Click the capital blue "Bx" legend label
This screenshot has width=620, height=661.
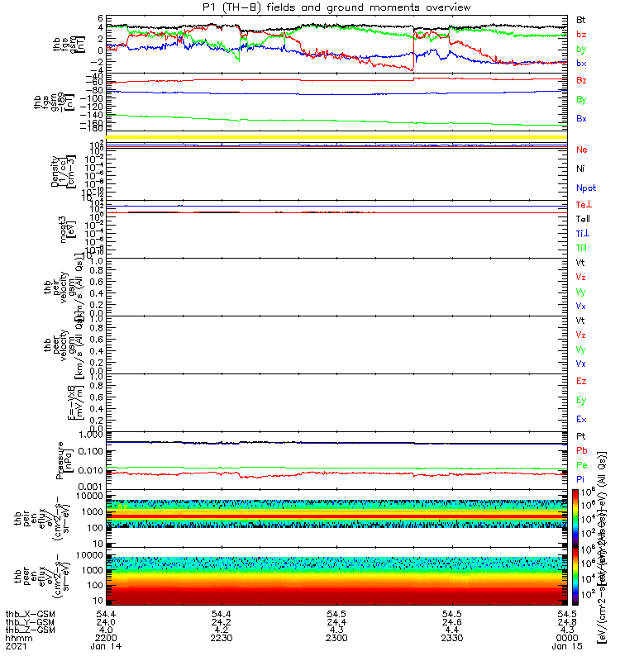[x=581, y=118]
